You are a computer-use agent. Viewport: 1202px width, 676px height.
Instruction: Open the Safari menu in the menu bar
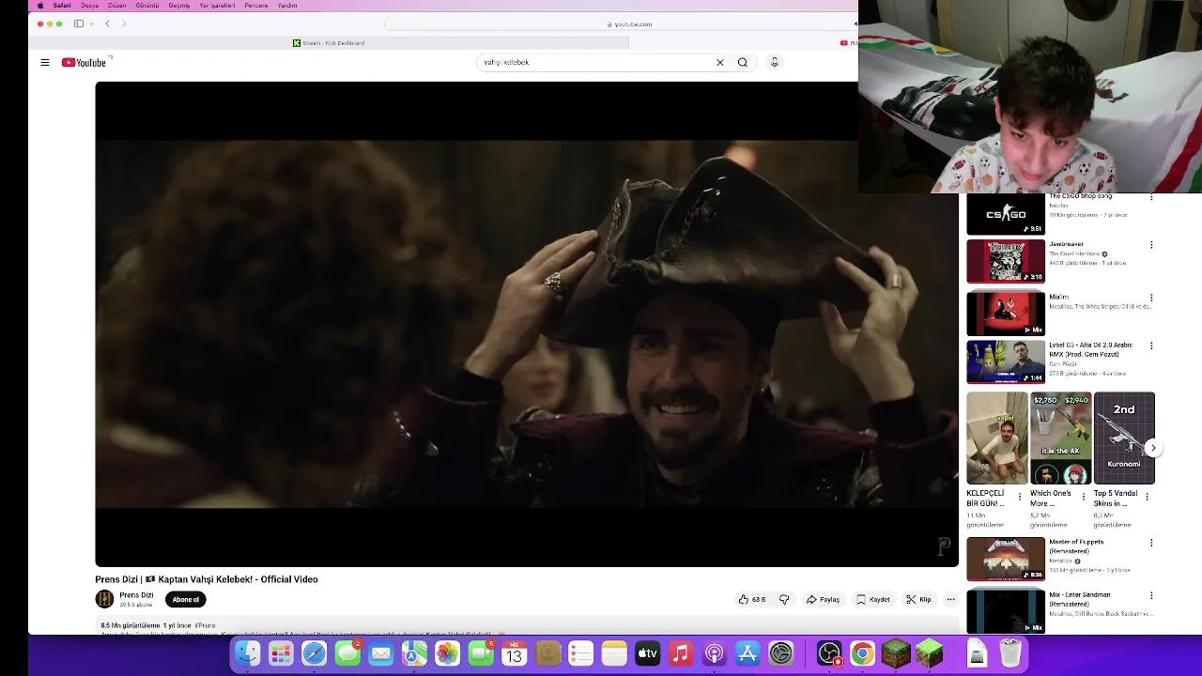pos(62,6)
